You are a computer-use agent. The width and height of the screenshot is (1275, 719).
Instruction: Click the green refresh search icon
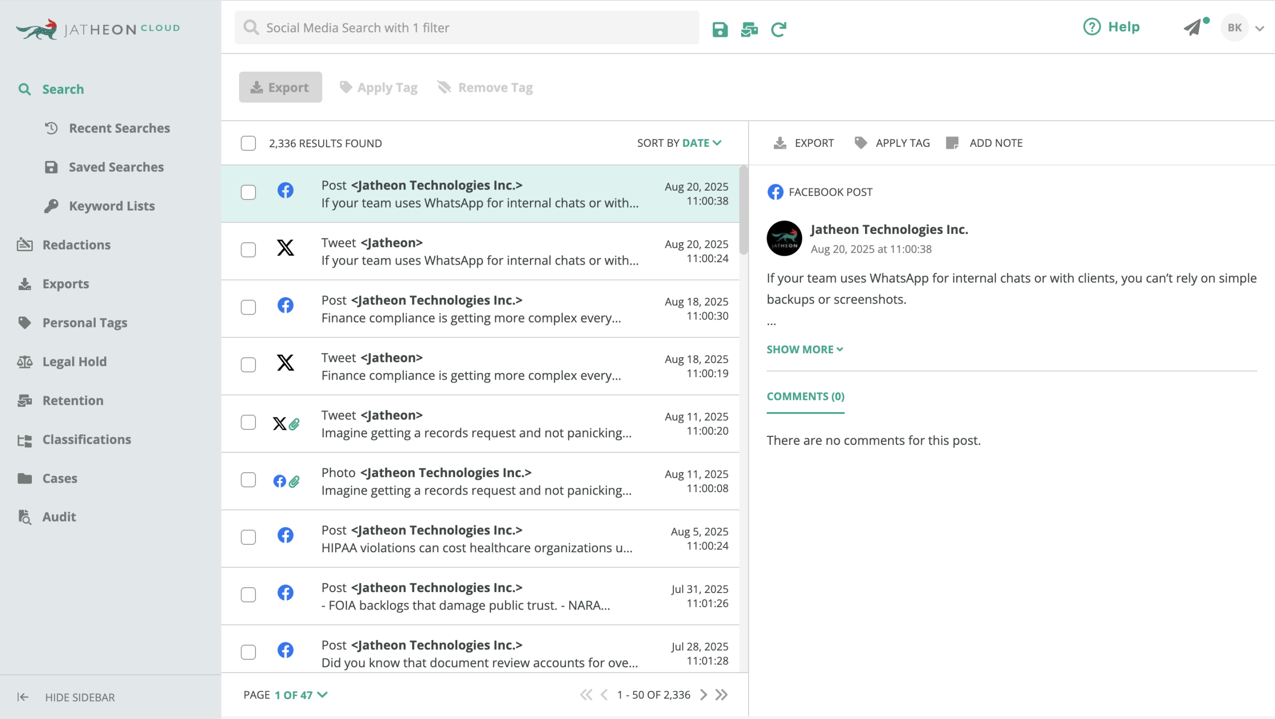[x=778, y=29]
